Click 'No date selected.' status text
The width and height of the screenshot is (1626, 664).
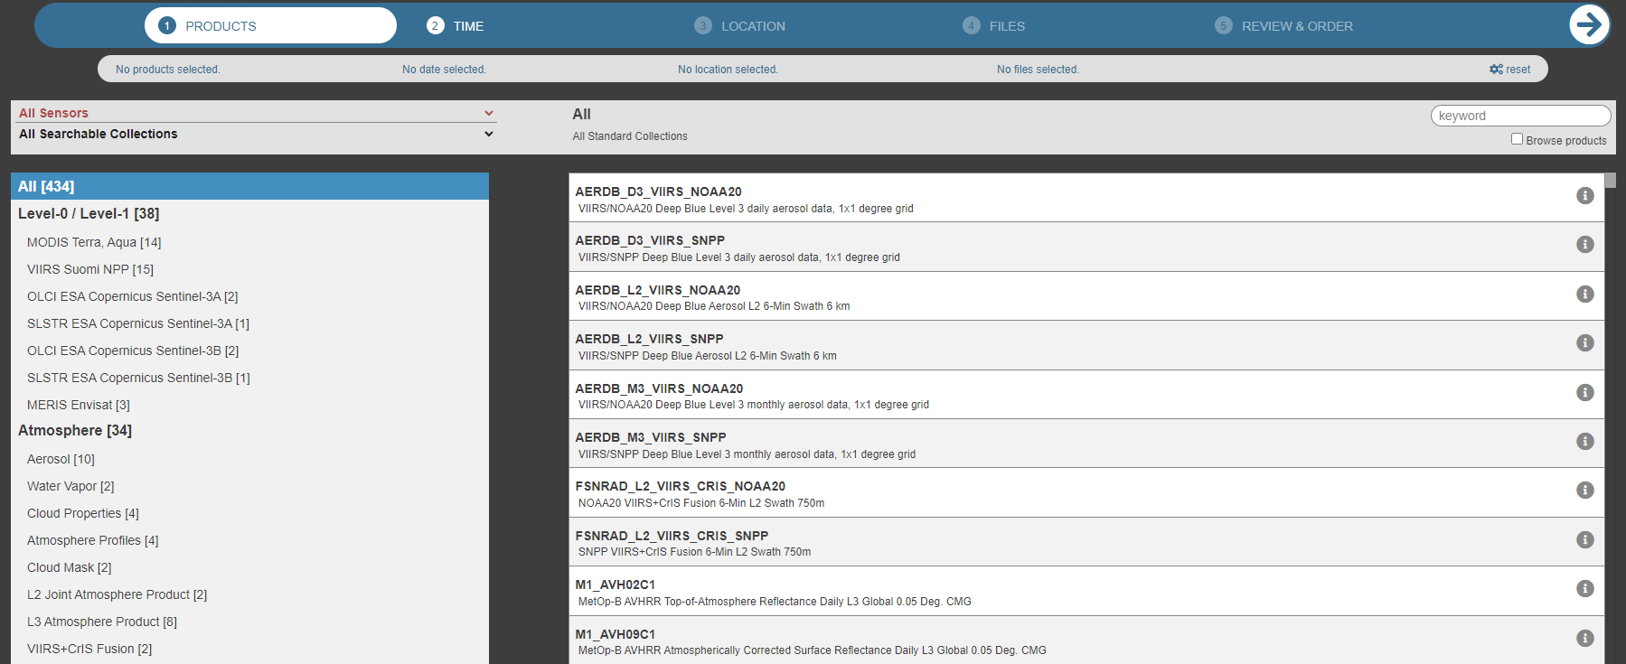[444, 70]
